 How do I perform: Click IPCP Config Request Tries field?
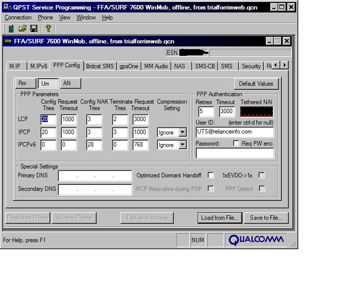(x=48, y=133)
